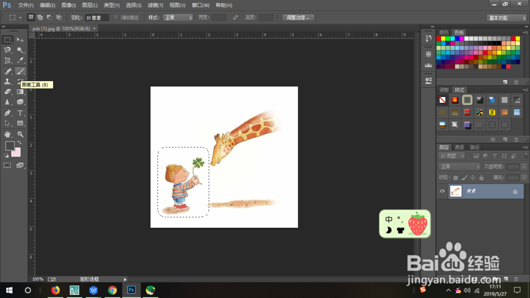This screenshot has height=298, width=530.
Task: Open the 3D panel icon
Action: (429, 81)
